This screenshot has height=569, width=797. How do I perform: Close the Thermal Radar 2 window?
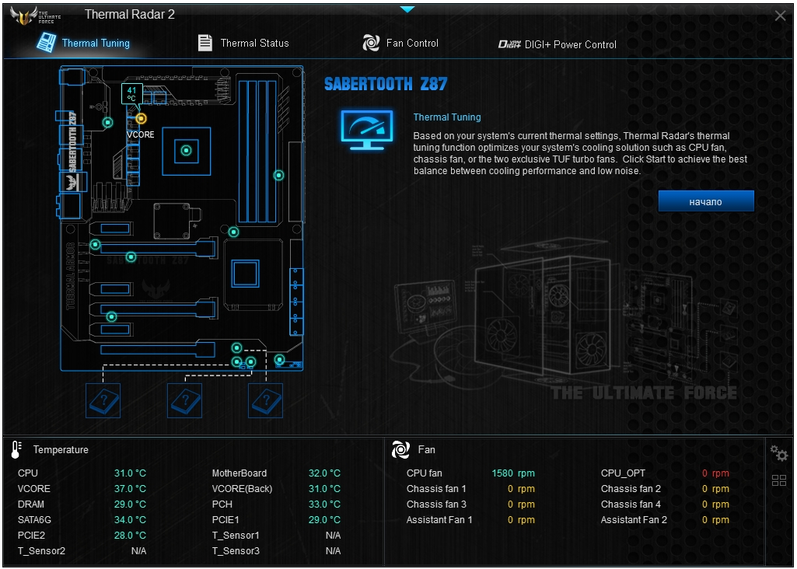tap(780, 16)
